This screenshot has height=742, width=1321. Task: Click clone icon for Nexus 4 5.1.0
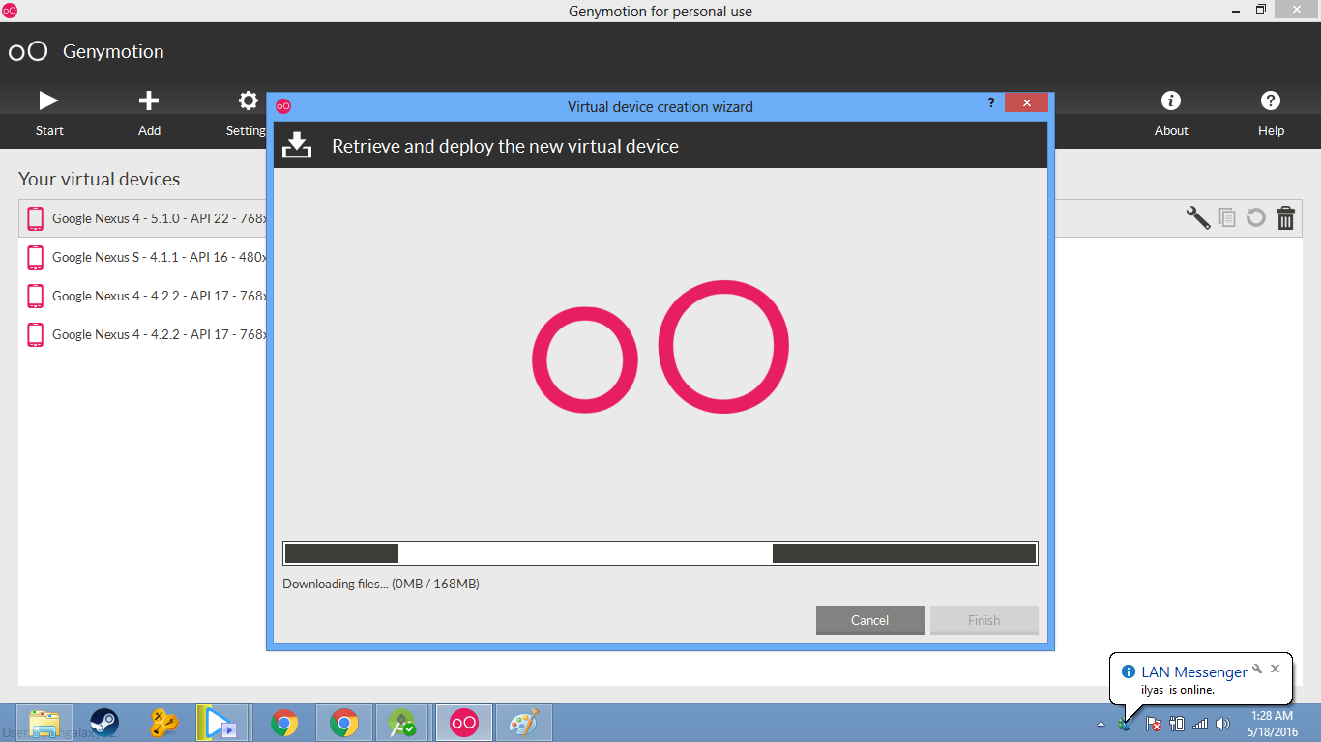(x=1227, y=217)
